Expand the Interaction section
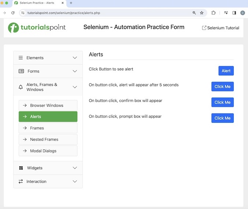 (48, 182)
